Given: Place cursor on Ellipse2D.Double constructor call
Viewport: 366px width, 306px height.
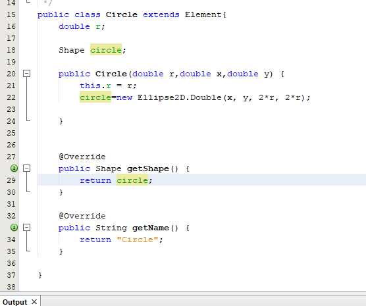Looking at the screenshot, I should 179,97.
